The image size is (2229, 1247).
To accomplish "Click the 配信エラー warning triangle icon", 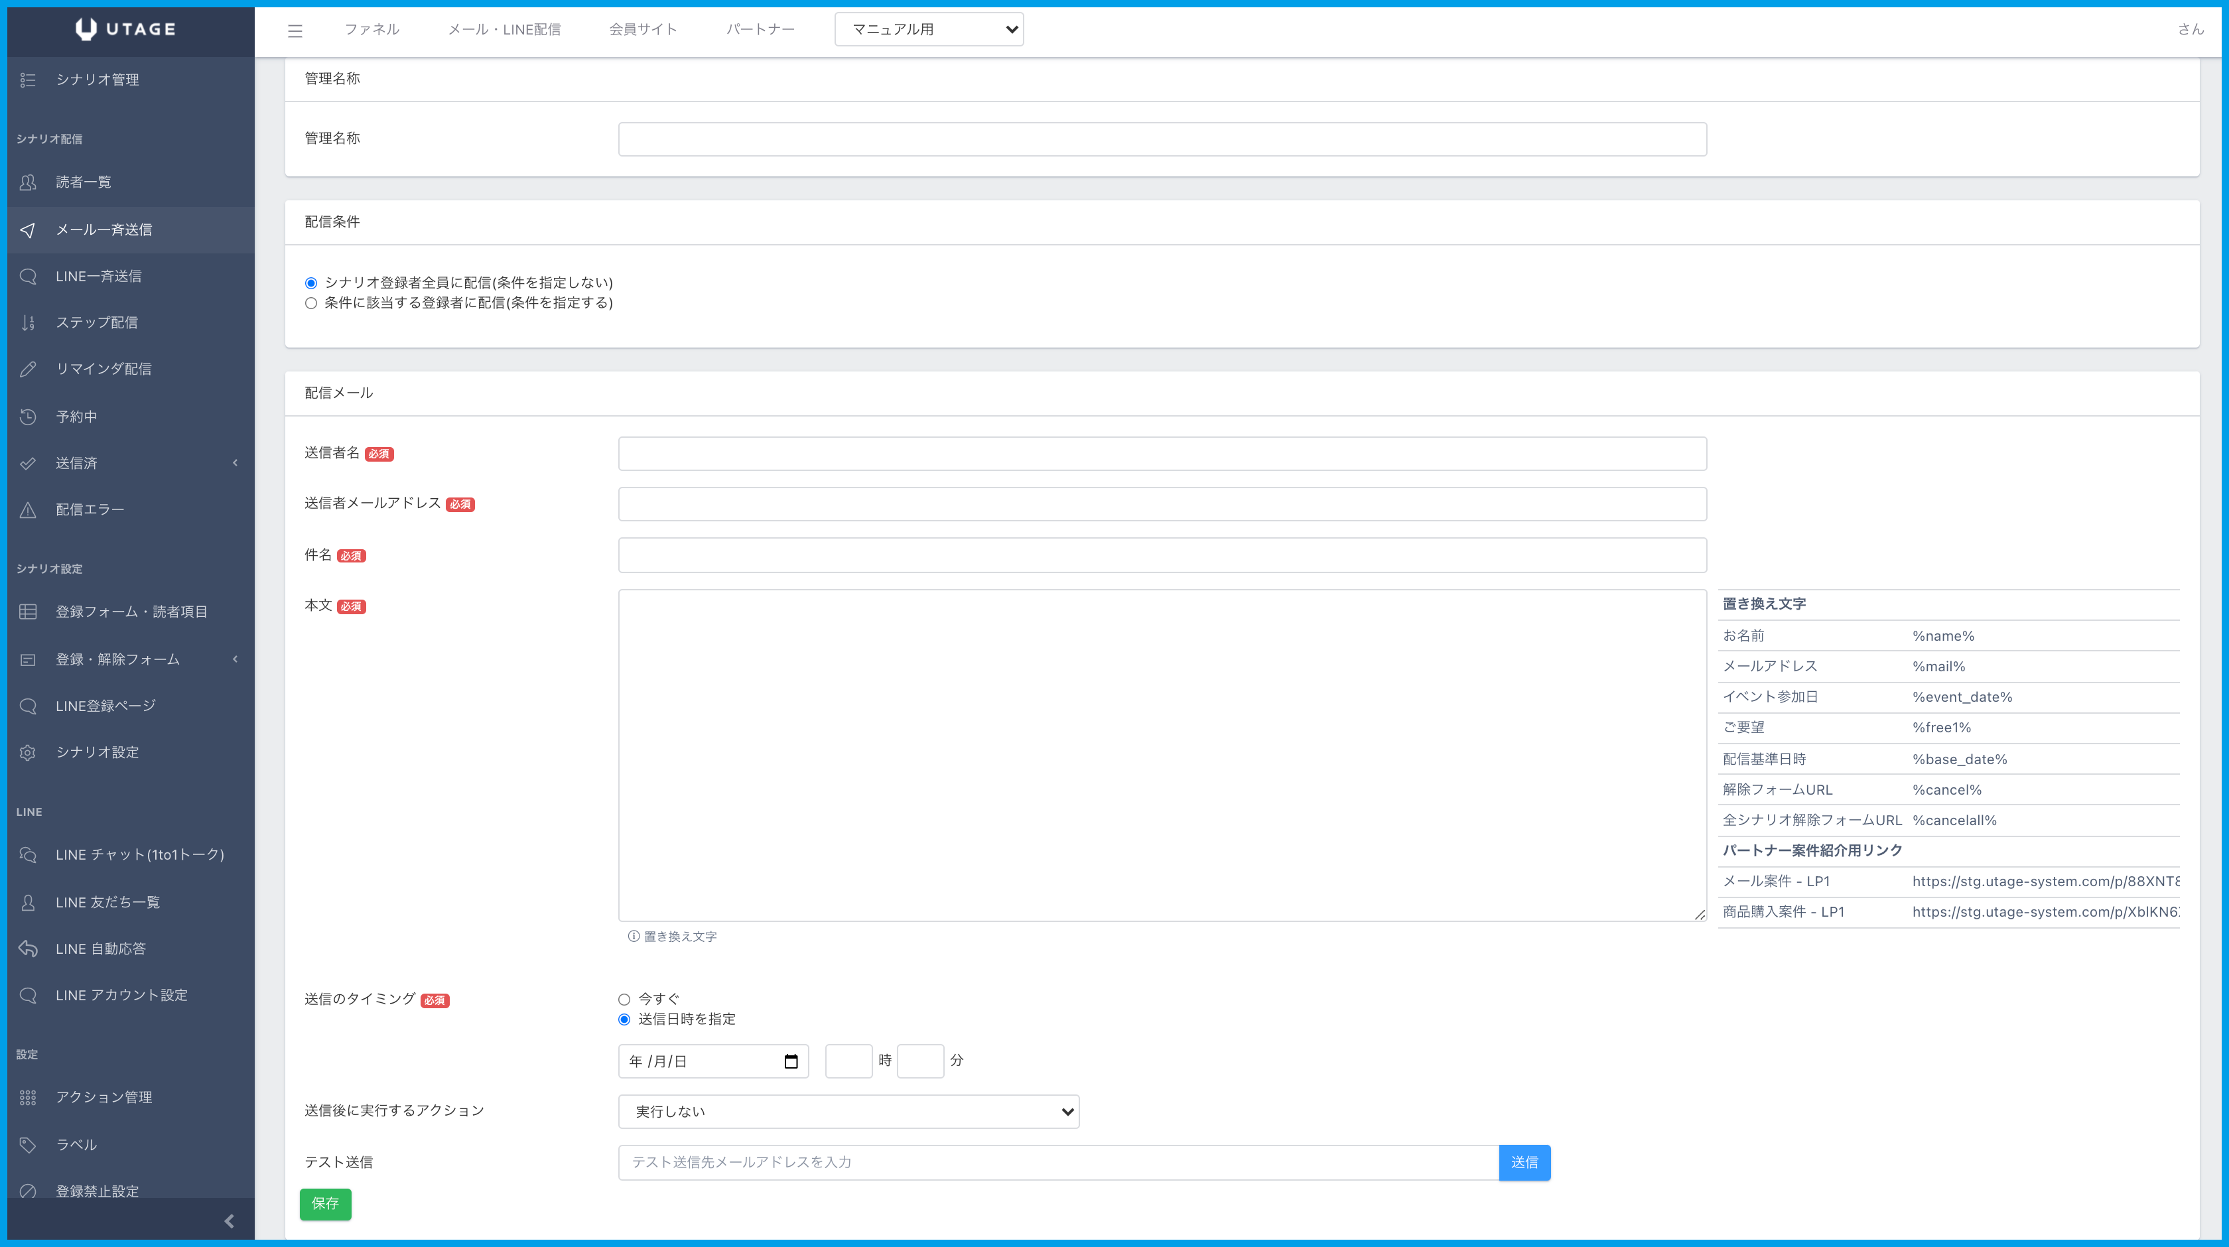I will click(x=28, y=509).
